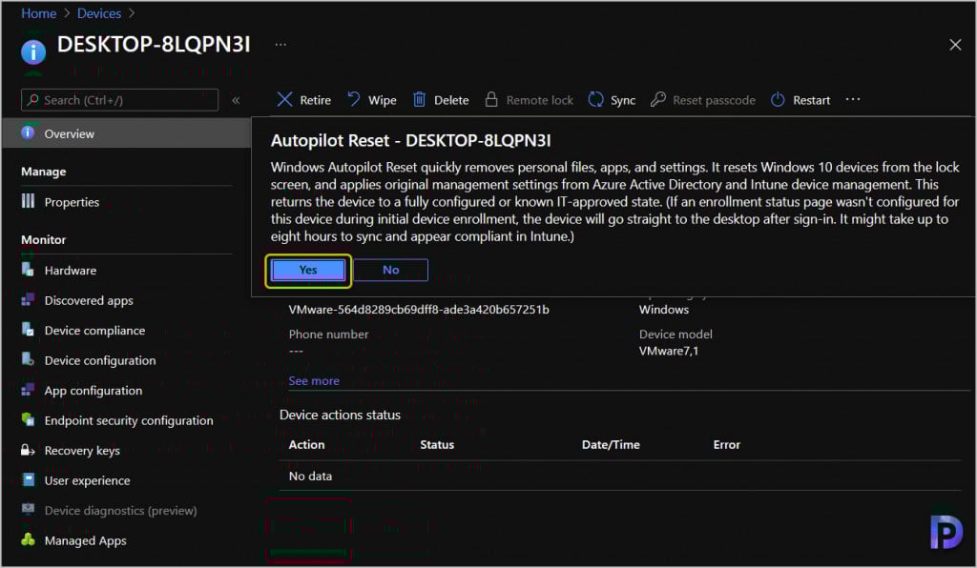Click the Managed Apps icon
This screenshot has height=568, width=977.
click(28, 539)
